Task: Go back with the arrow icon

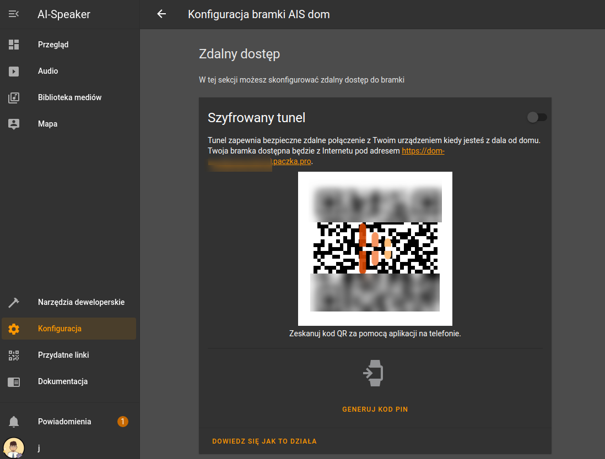Action: pos(161,14)
